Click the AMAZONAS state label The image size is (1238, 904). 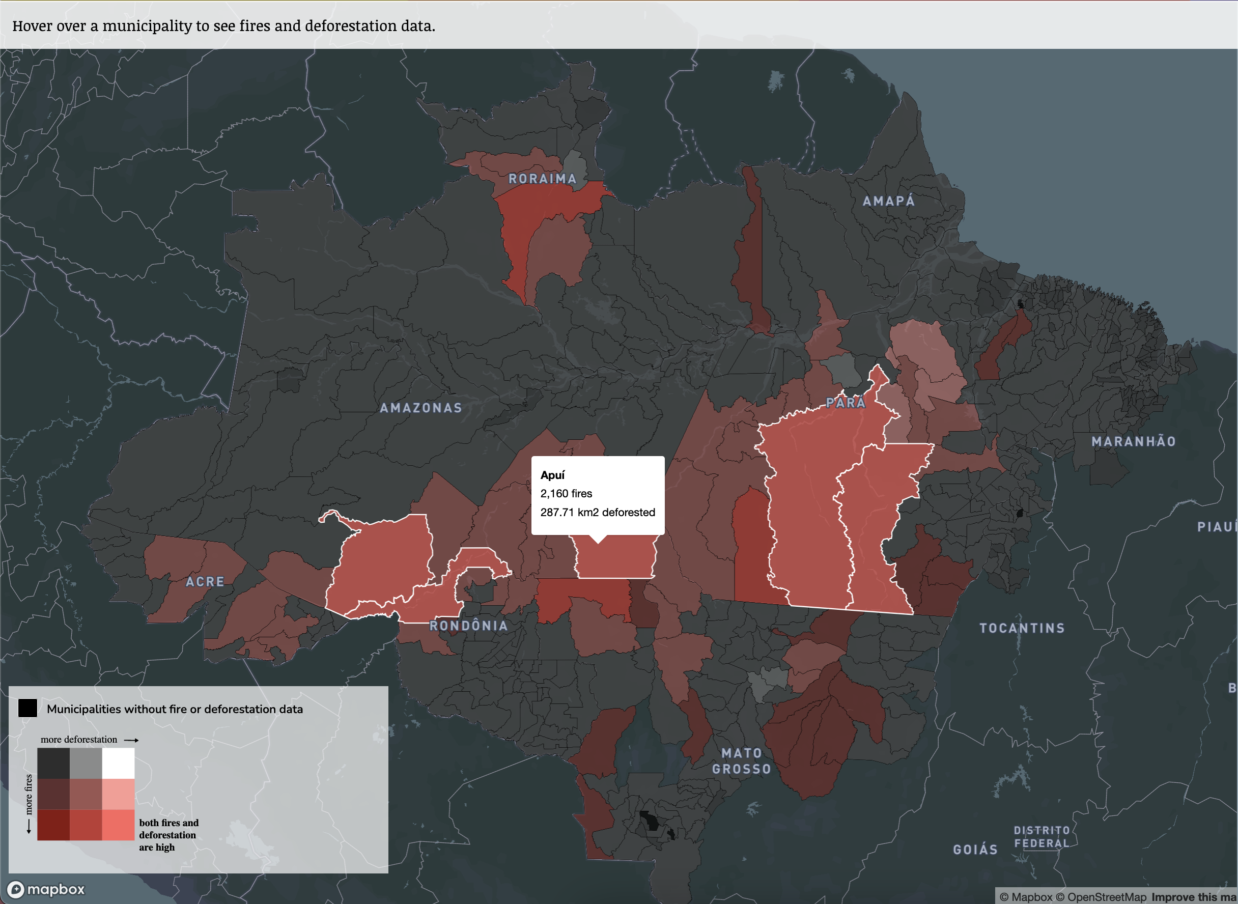click(421, 408)
